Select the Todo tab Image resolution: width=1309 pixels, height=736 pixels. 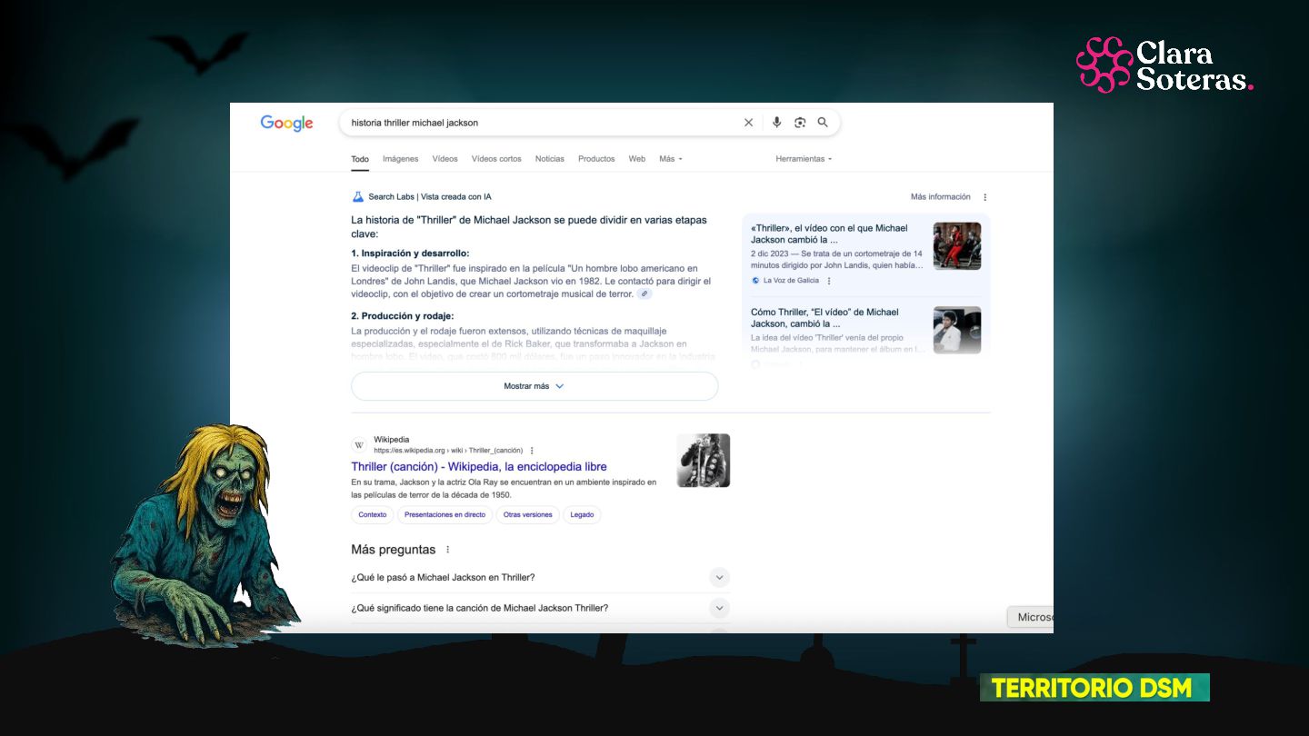point(360,159)
